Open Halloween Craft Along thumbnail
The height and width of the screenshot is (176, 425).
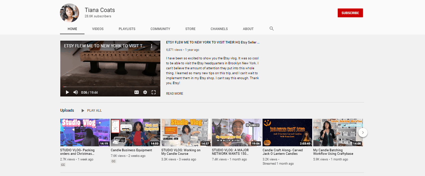(287, 133)
